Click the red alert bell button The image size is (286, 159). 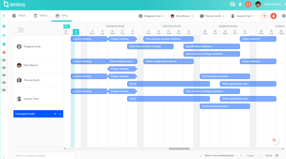tap(273, 16)
